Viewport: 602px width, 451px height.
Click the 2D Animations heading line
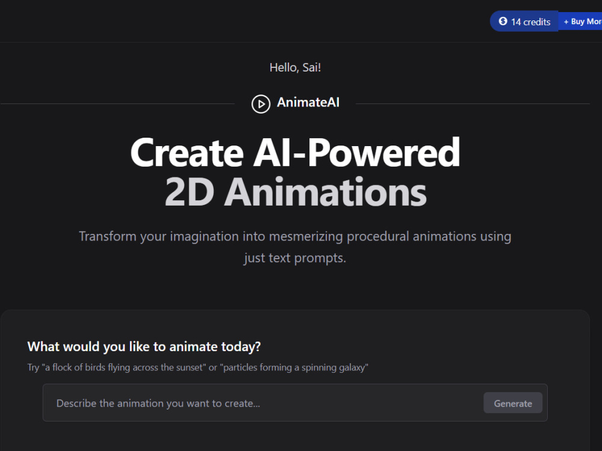(x=295, y=192)
